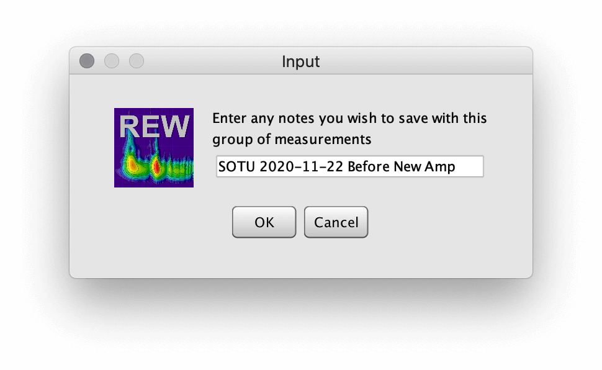This screenshot has height=370, width=602.
Task: Place cursor on date 2020-11-22
Action: (302, 166)
